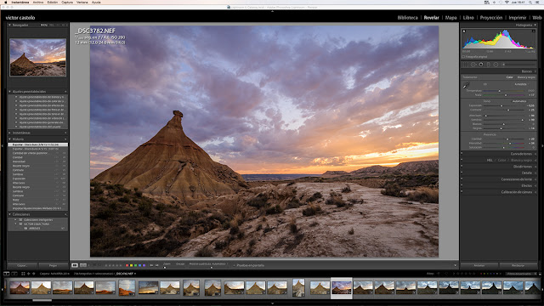This screenshot has height=306, width=544.
Task: Go back with the filmstrip left arrow
Action: coord(28,274)
